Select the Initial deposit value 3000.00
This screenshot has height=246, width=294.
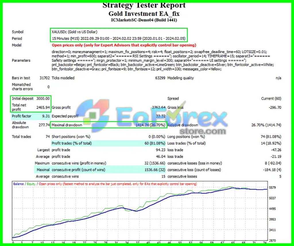point(43,98)
